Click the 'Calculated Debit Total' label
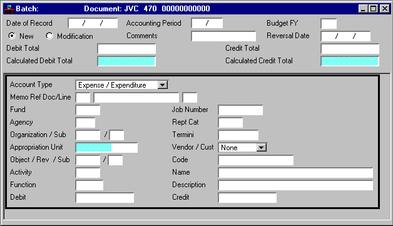 point(39,61)
